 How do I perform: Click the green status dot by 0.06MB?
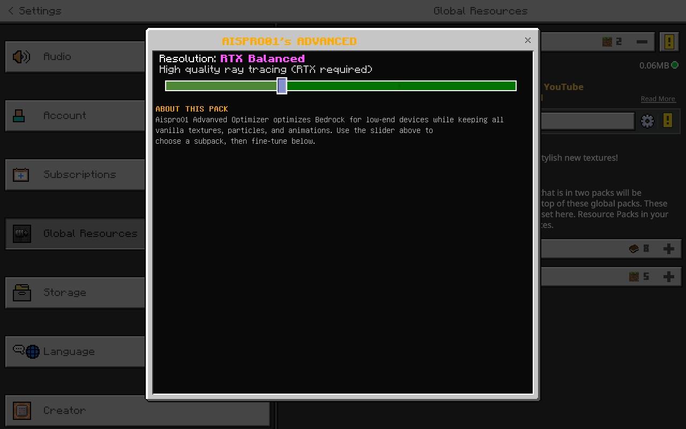tap(675, 65)
